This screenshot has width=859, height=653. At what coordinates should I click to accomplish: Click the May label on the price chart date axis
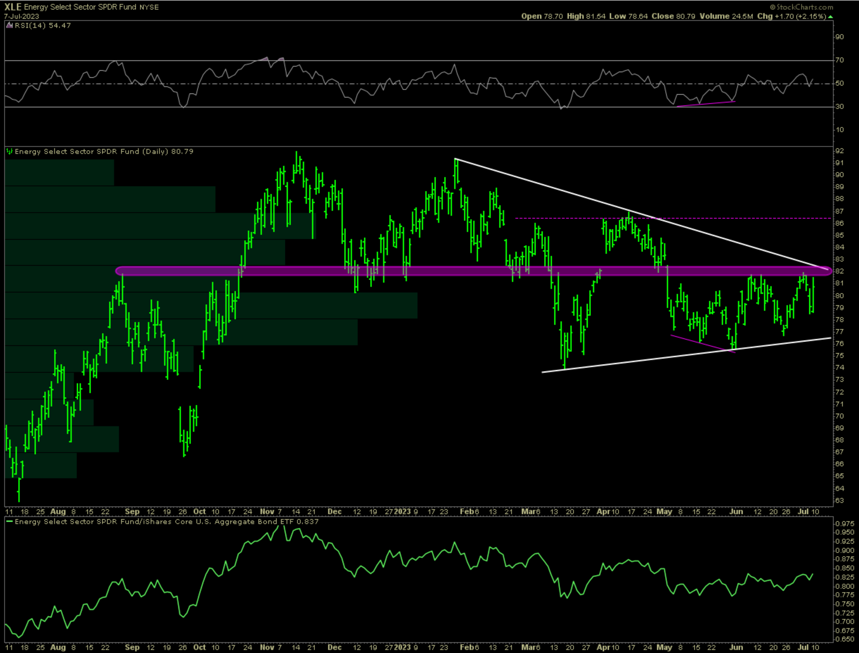664,512
